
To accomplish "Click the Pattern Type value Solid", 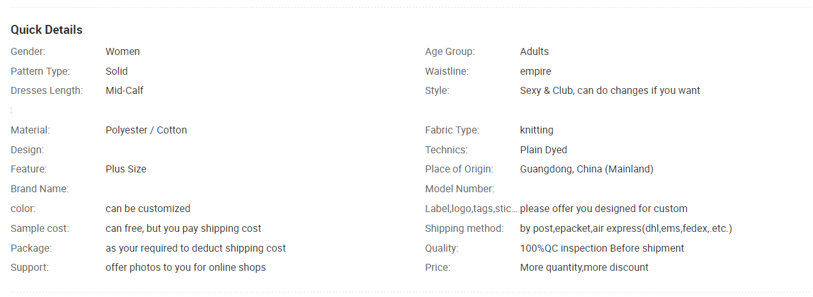I will [116, 72].
